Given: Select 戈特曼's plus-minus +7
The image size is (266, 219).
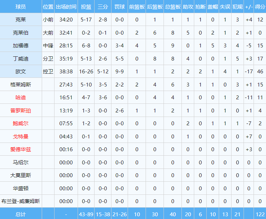Looking at the screenshot, I should (249, 136).
